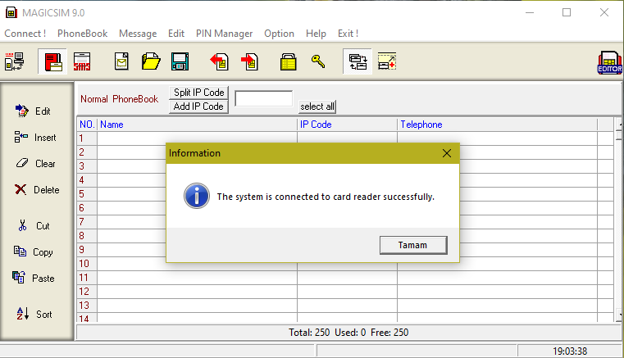This screenshot has height=358, width=624.
Task: Click the Edit sidebar button
Action: point(33,111)
